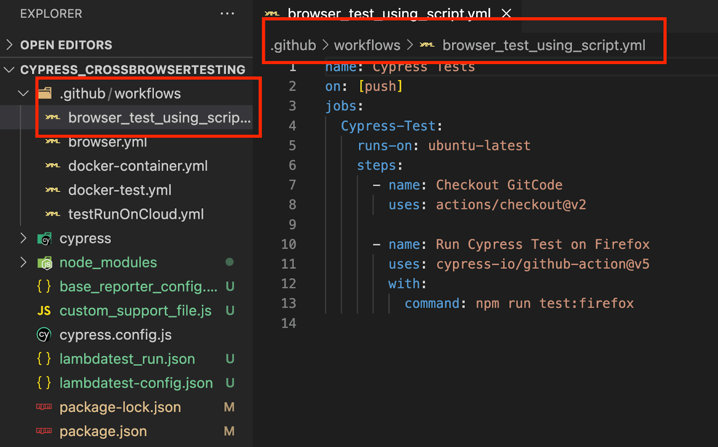Click line number 14 in gutter
This screenshot has height=447, width=718.
(x=289, y=323)
